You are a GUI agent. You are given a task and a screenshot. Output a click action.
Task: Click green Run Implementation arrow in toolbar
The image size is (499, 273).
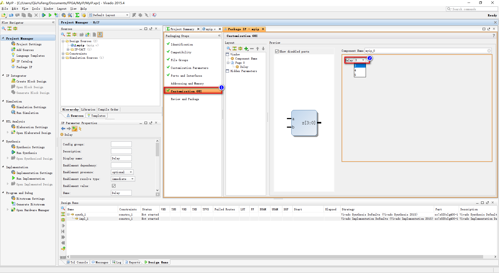[50, 15]
